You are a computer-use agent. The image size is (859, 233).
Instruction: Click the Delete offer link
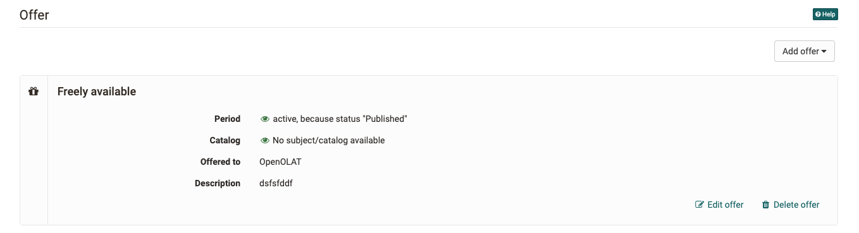(x=791, y=205)
